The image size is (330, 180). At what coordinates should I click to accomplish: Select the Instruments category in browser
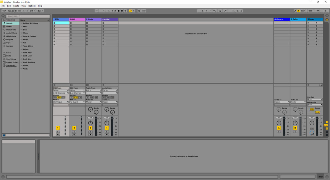click(11, 30)
